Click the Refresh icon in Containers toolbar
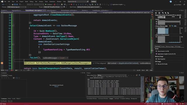187x105 pixels. (x=17, y=78)
